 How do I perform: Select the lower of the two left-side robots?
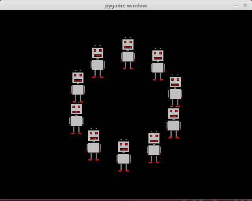click(x=76, y=119)
